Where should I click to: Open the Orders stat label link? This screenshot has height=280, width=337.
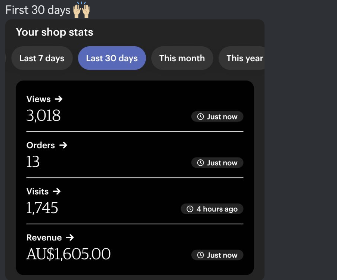[x=41, y=145]
